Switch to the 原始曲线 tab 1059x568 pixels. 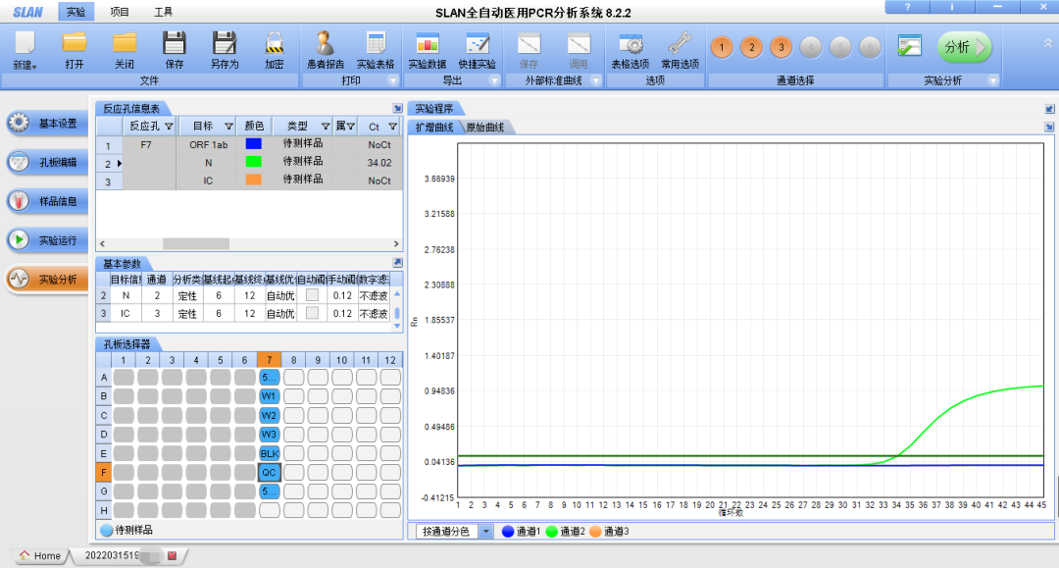(483, 128)
